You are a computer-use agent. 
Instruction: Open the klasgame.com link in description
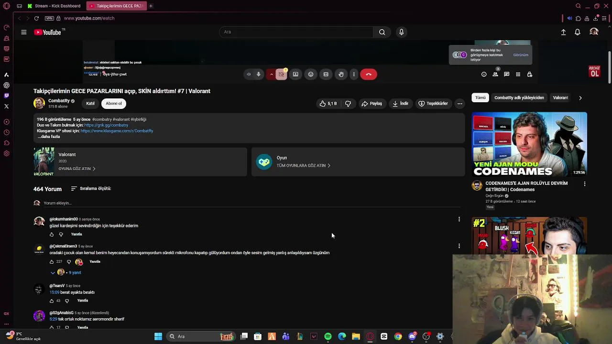[117, 131]
